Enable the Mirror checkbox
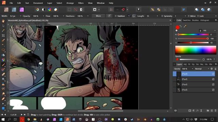218x122 pixels. (x=188, y=16)
